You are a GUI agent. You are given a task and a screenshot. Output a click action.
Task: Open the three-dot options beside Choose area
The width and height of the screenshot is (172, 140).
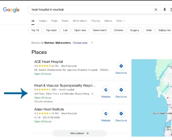[x=92, y=43]
